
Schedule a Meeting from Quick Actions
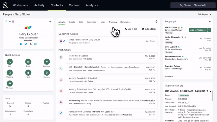(x=10, y=73)
